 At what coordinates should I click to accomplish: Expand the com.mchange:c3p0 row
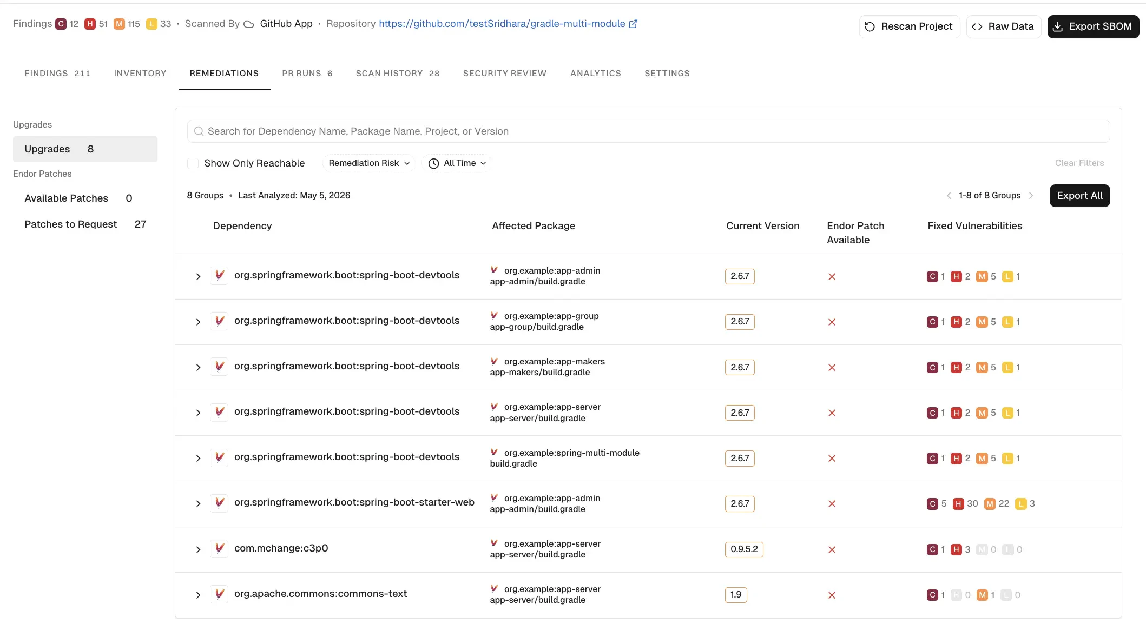198,549
